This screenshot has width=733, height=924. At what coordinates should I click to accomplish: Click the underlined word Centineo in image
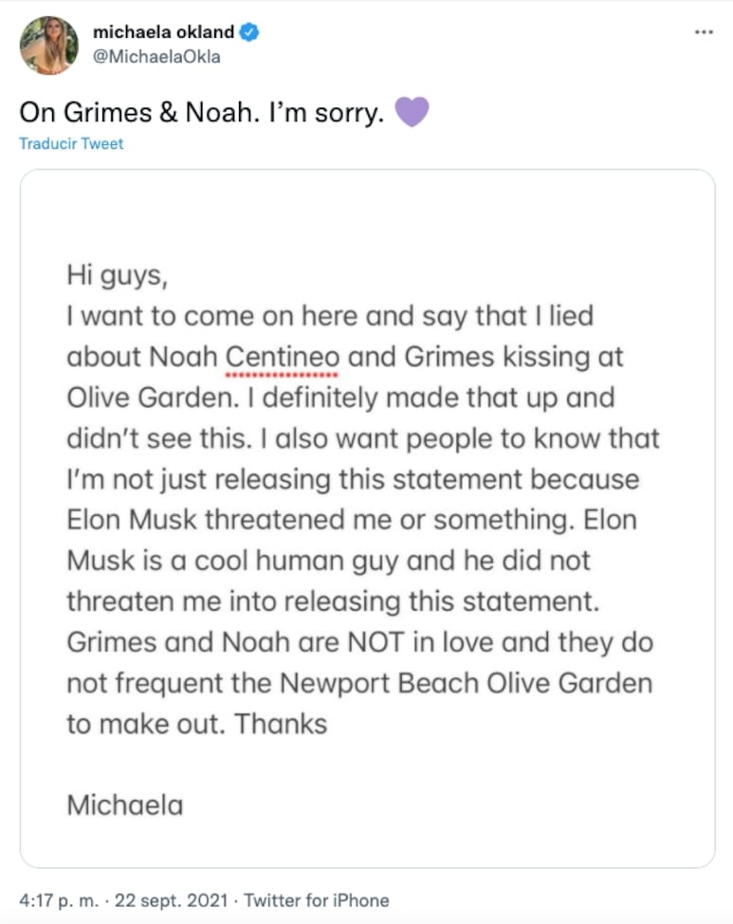click(283, 357)
